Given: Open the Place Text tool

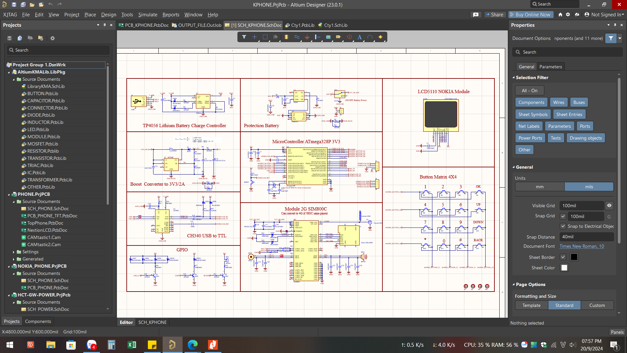Looking at the screenshot, I should pos(359,37).
